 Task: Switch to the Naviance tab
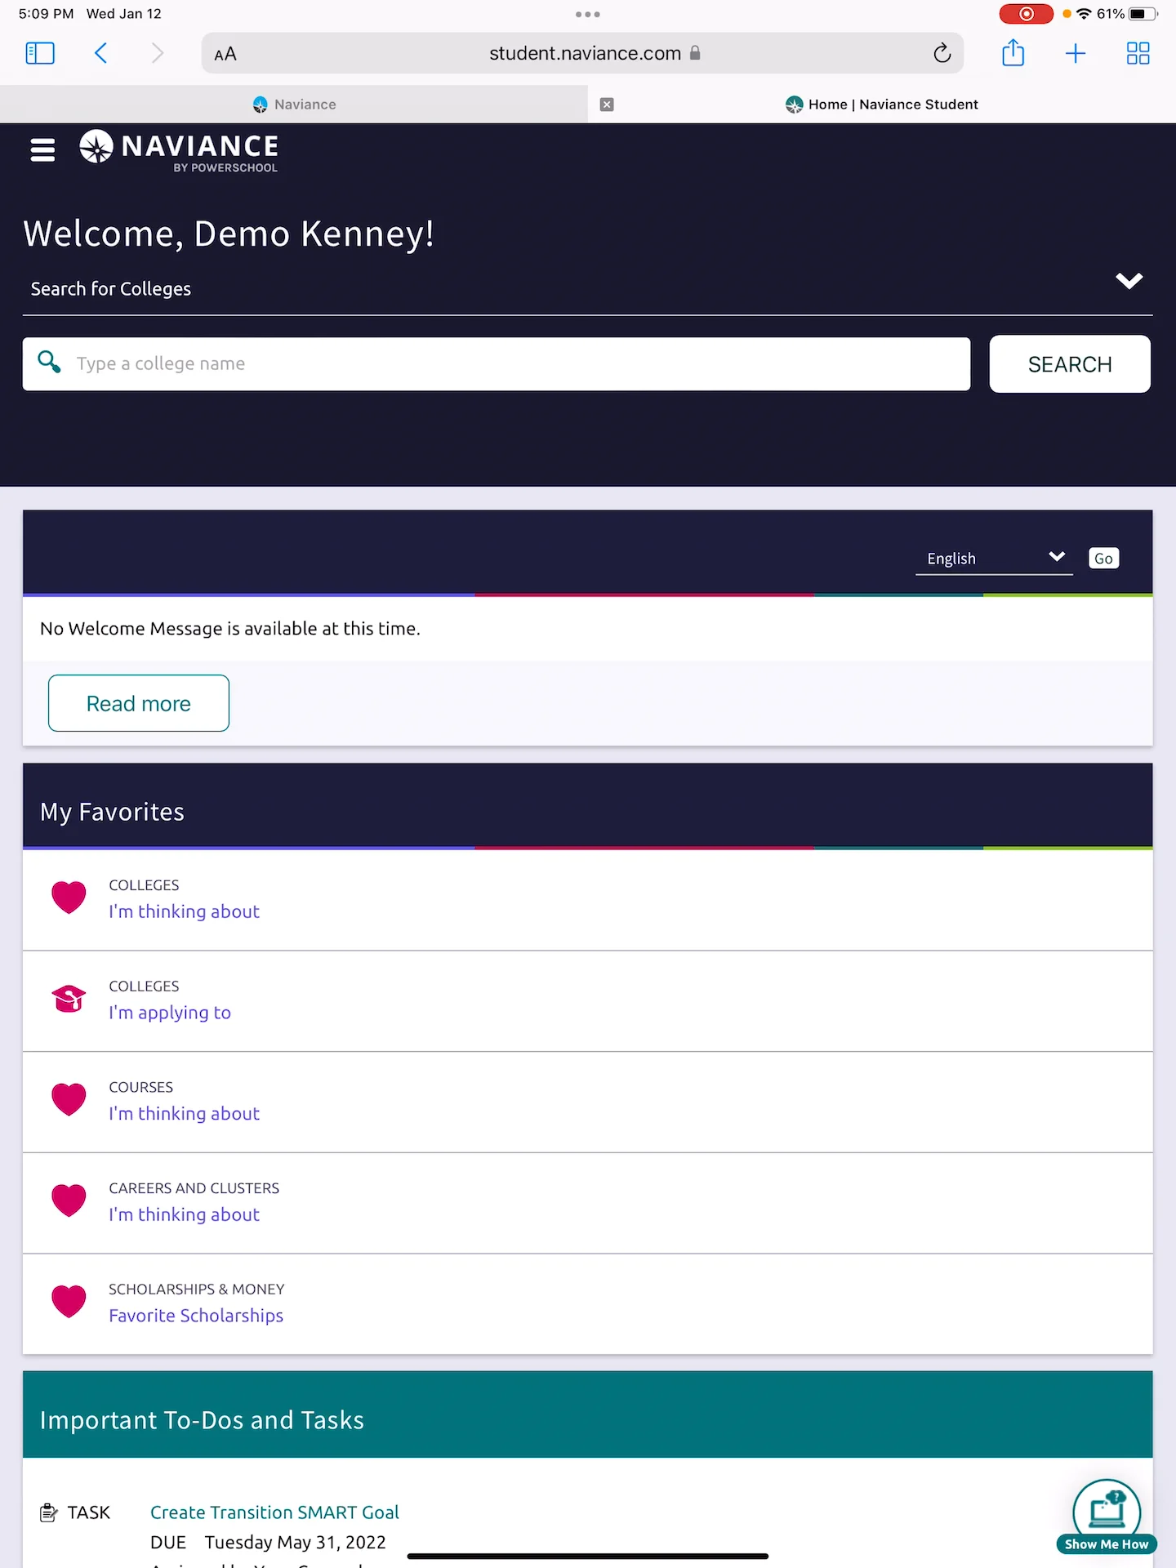(294, 105)
